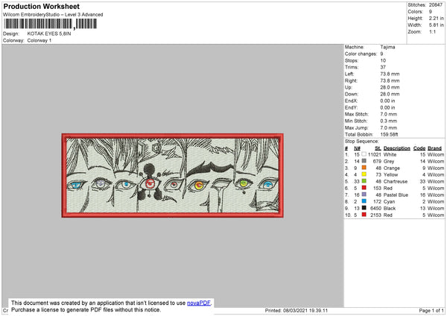
Task: Click stitch count 6450 in Black row
Action: click(375, 208)
